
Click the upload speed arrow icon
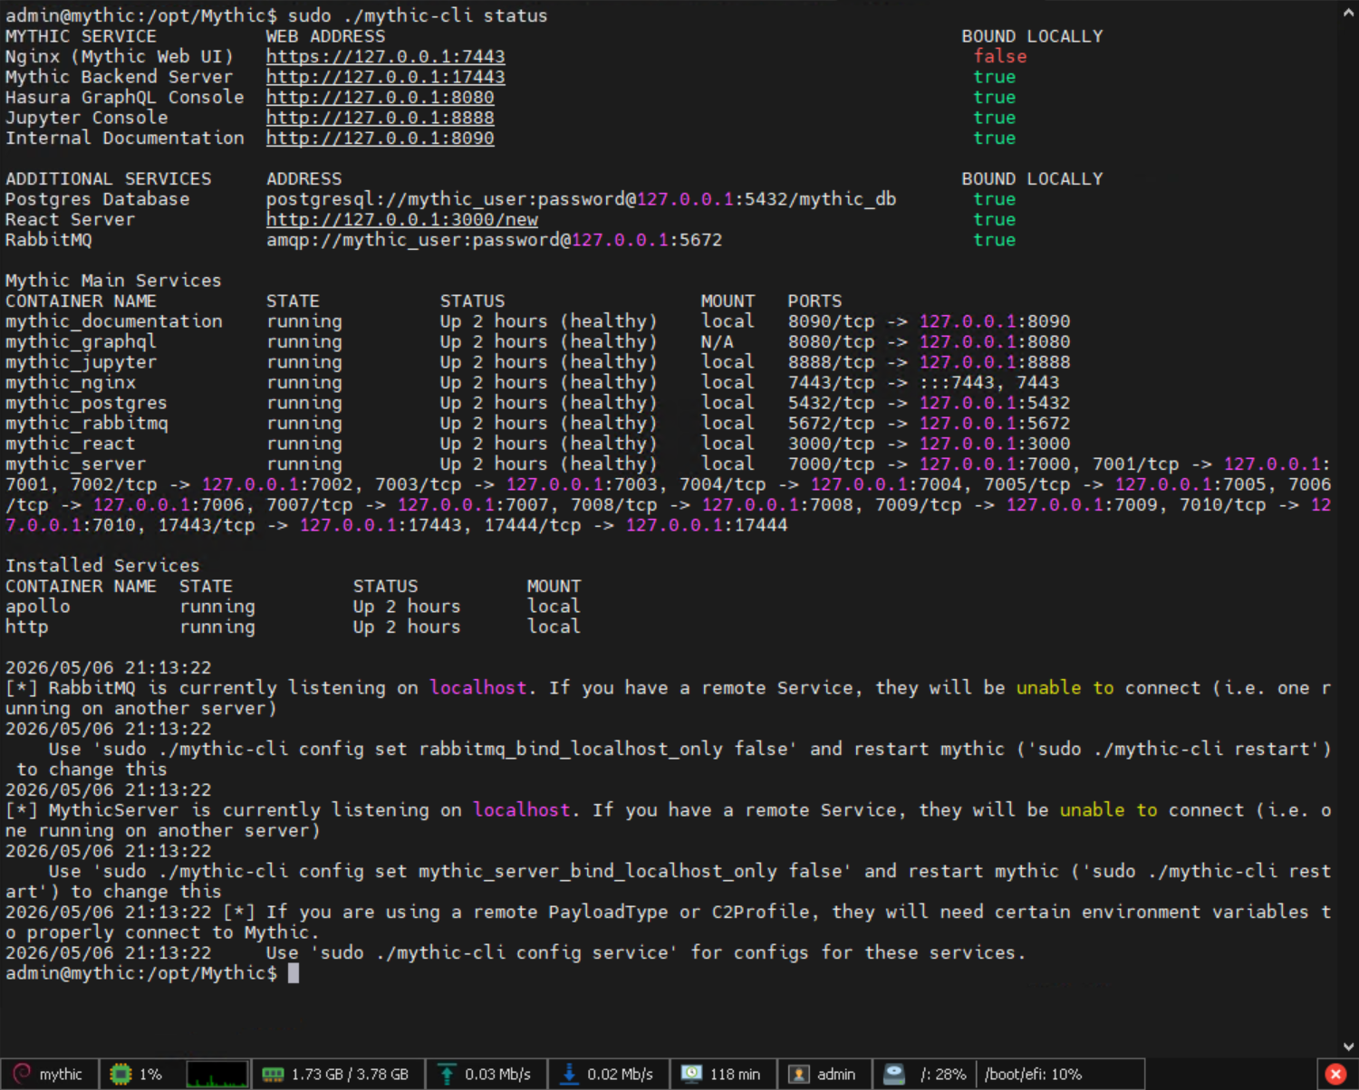point(447,1074)
